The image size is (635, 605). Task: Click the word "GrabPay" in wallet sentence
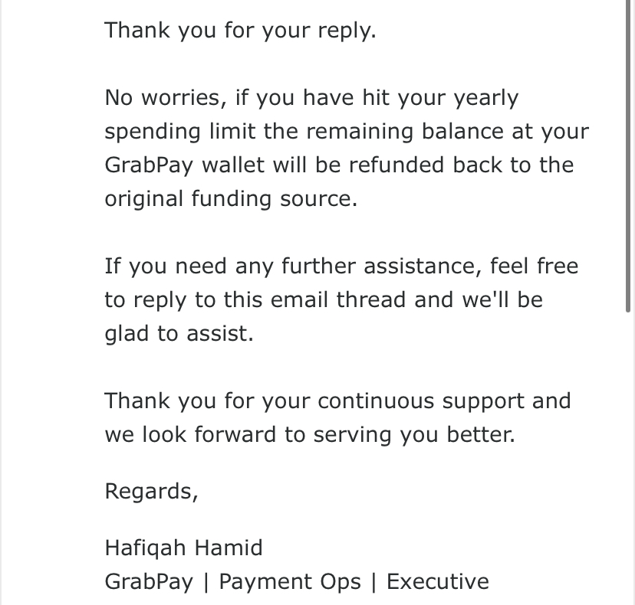pyautogui.click(x=149, y=166)
